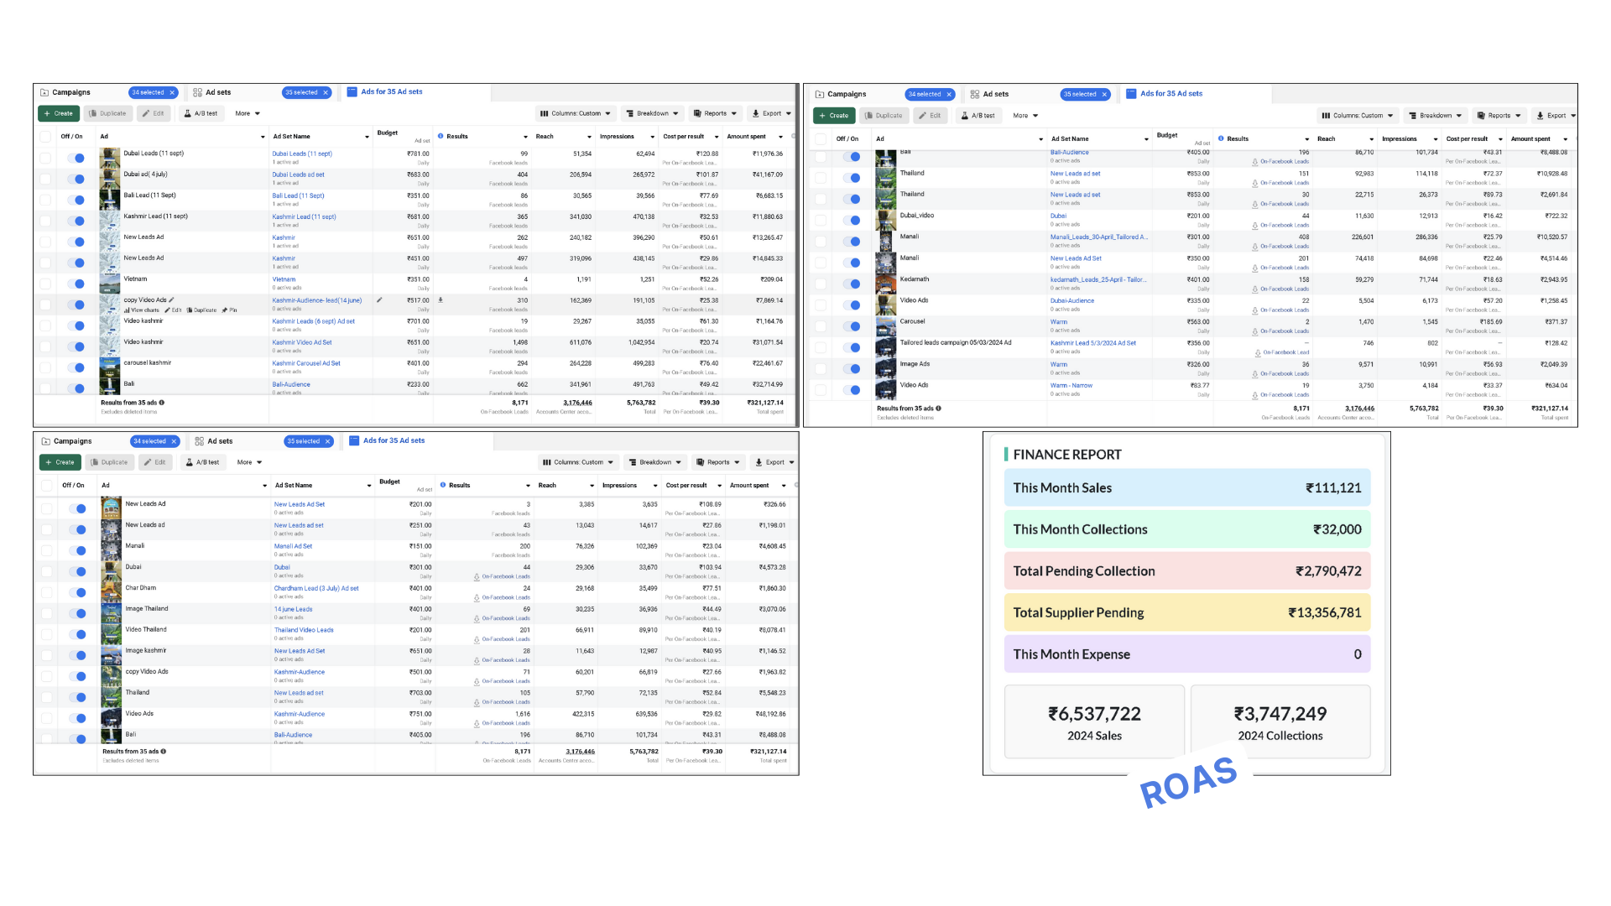Image resolution: width=1611 pixels, height=906 pixels.
Task: Click the 2024 Sales card
Action: [1094, 722]
